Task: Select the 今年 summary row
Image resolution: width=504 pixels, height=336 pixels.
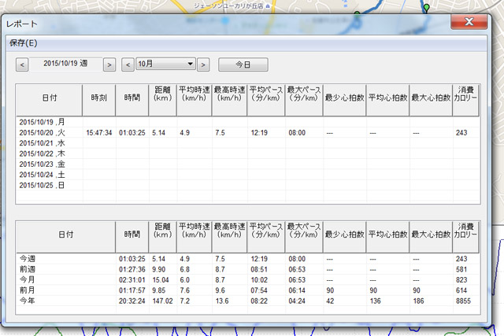Action: click(247, 301)
